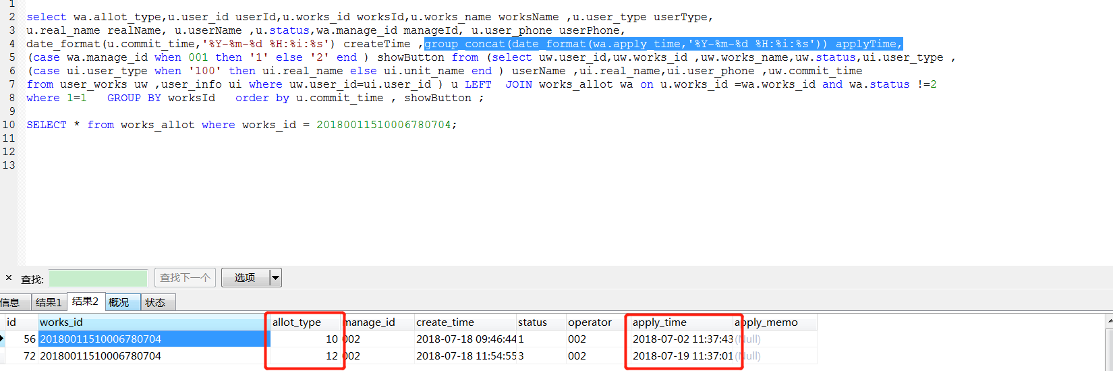Click 'order by' on line 8
This screenshot has height=371, width=1113.
coord(262,98)
